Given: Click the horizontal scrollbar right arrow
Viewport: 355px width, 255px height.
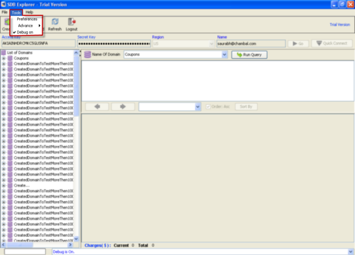Looking at the screenshot, I should pyautogui.click(x=70, y=245).
